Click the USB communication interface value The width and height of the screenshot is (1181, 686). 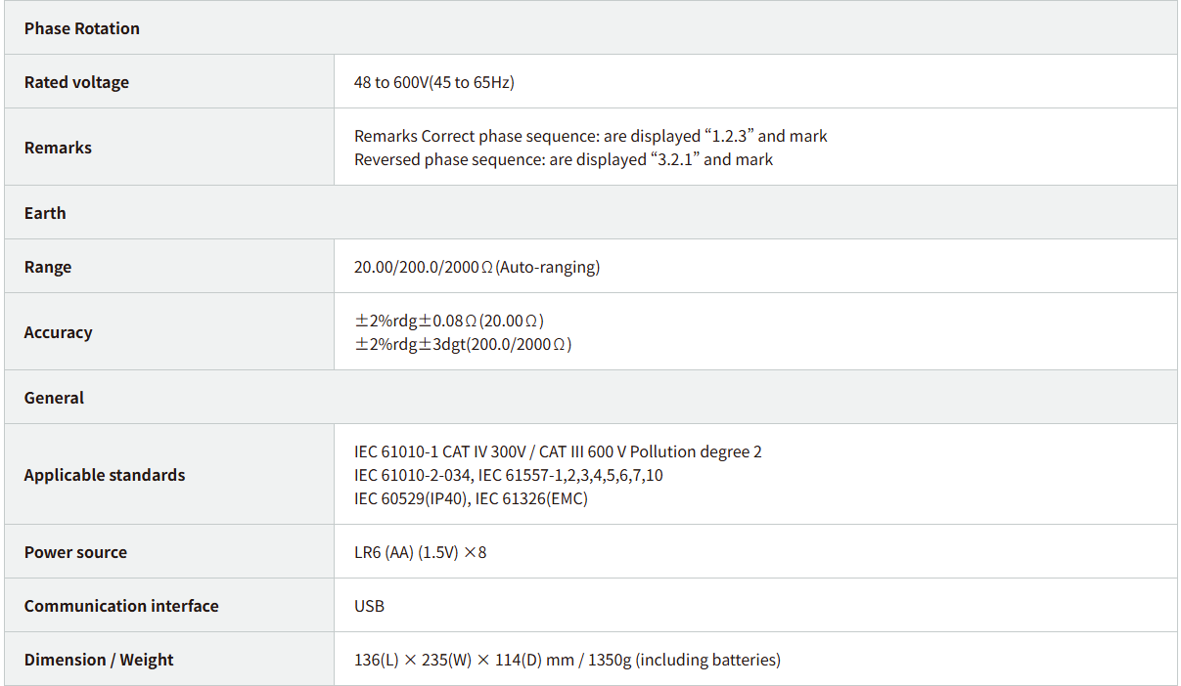tap(369, 606)
